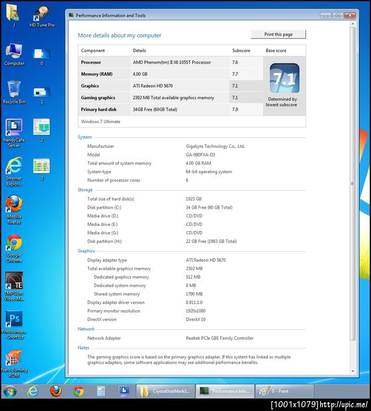Click scrollbar down arrow in Performance window

coord(352,371)
